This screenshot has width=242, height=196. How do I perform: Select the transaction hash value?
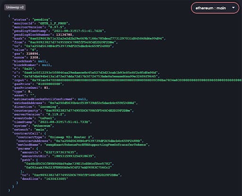(x=96, y=38)
